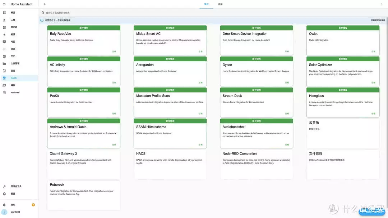Open the three-dot overflow menu
388x218 pixels.
click(x=382, y=4)
